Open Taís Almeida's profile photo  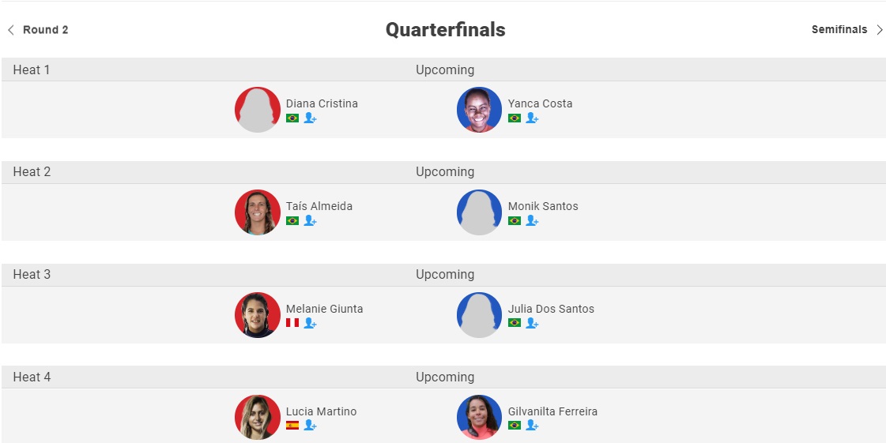tap(258, 212)
